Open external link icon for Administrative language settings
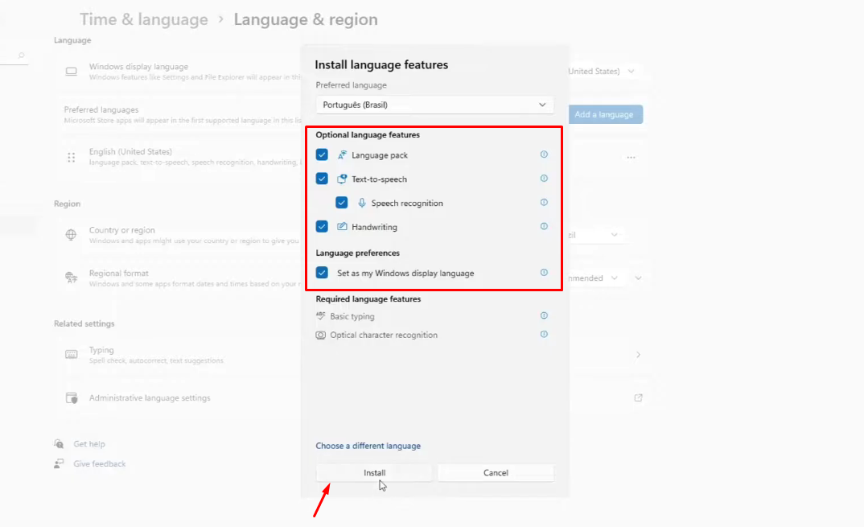The image size is (864, 527). (x=638, y=398)
